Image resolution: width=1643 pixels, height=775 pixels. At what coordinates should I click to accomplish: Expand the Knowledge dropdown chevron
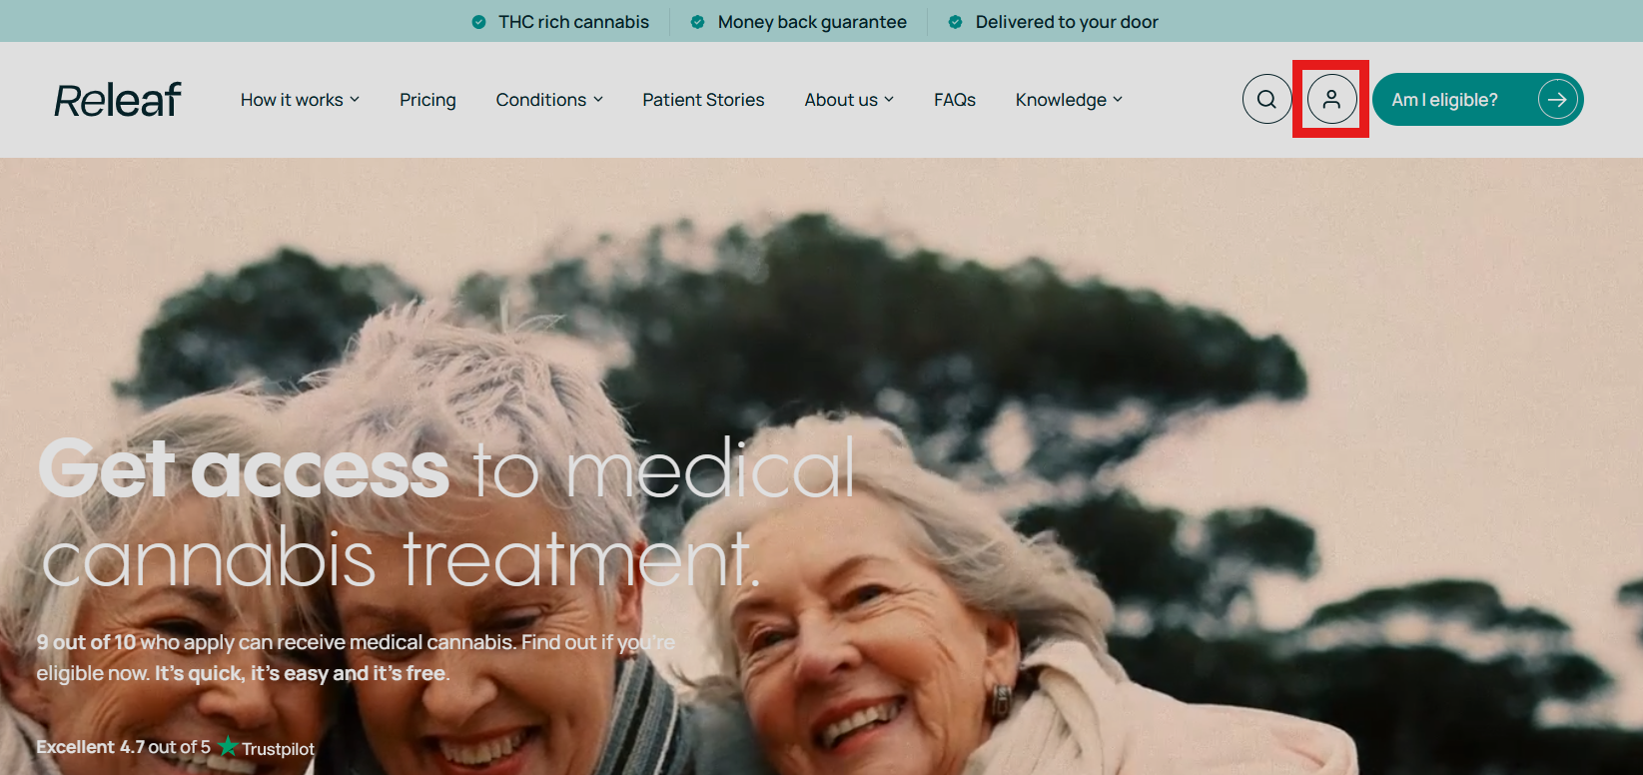[1118, 99]
